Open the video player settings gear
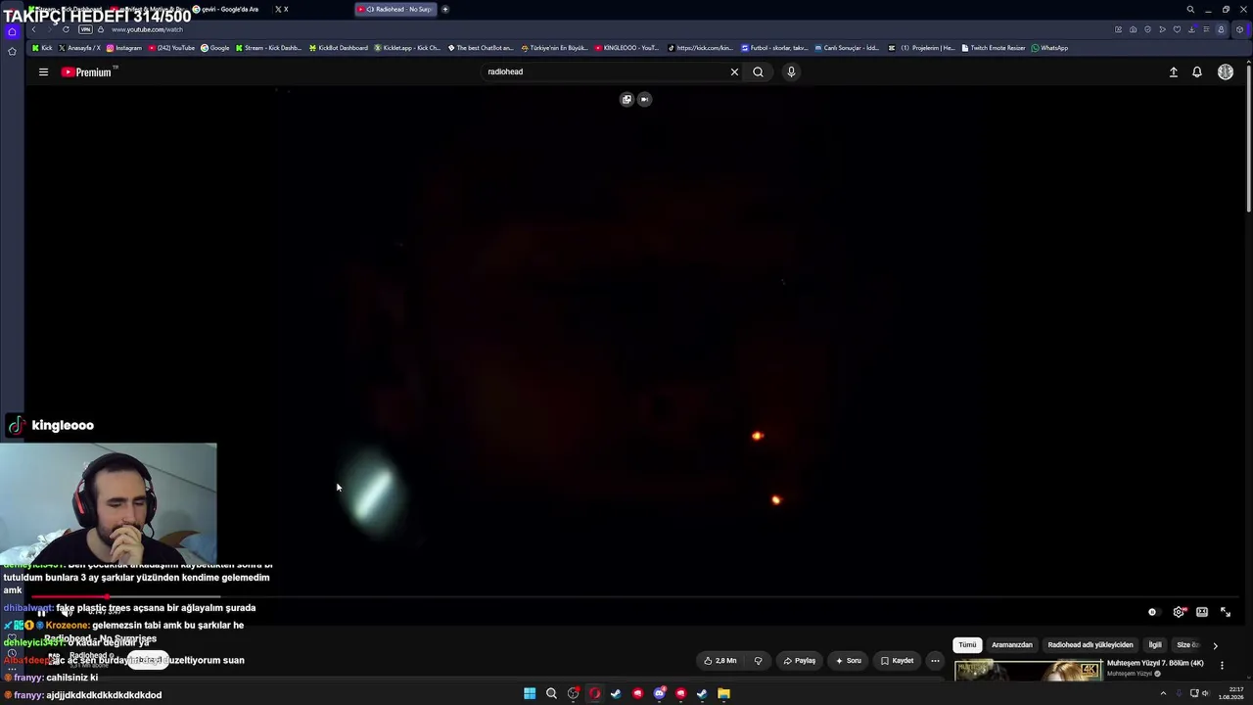Screen dimensions: 1253x705 pyautogui.click(x=1179, y=612)
